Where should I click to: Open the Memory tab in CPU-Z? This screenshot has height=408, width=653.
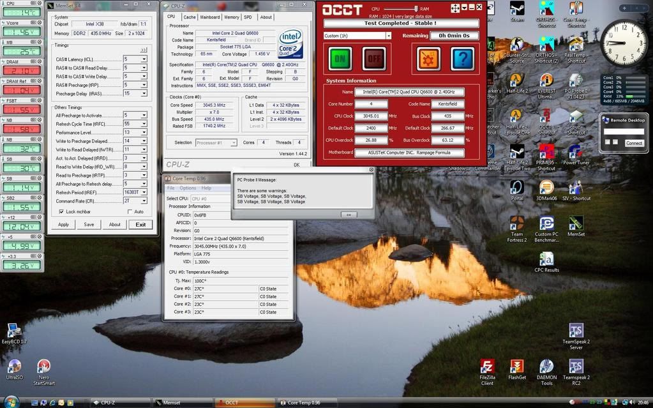[232, 17]
